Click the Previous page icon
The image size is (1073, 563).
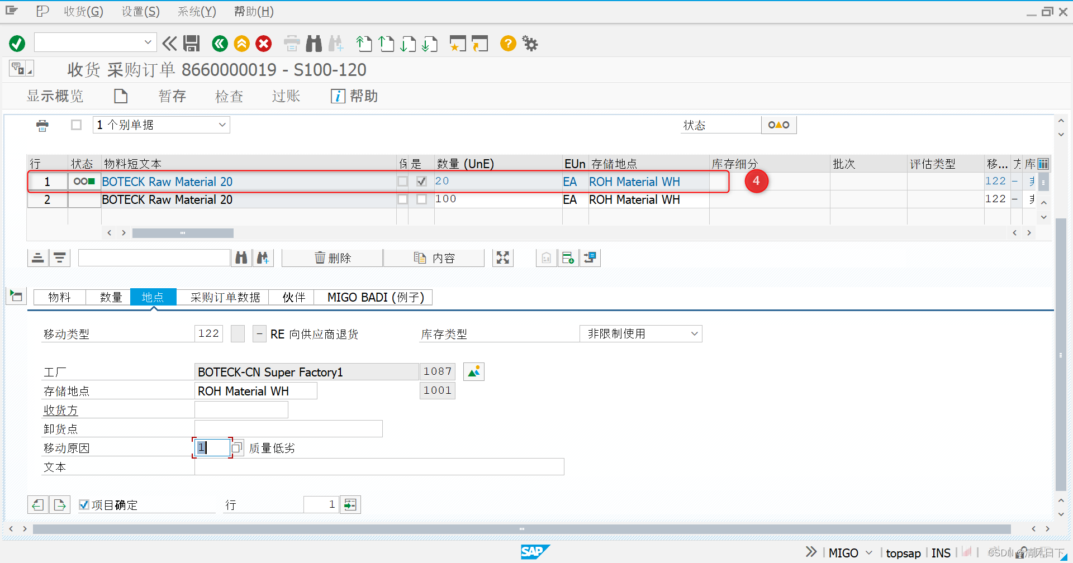[x=386, y=43]
